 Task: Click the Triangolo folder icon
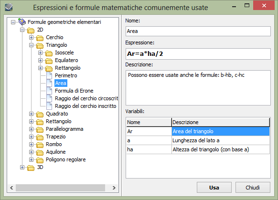(x=40, y=45)
